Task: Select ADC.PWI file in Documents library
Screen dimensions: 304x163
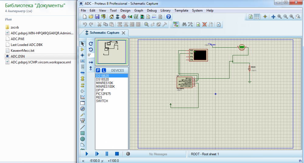Action: point(17,39)
